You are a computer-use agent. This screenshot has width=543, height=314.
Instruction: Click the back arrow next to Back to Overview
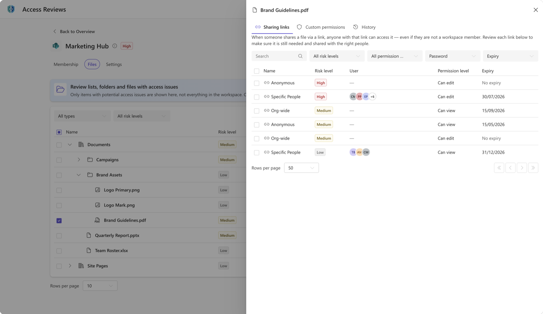point(55,32)
